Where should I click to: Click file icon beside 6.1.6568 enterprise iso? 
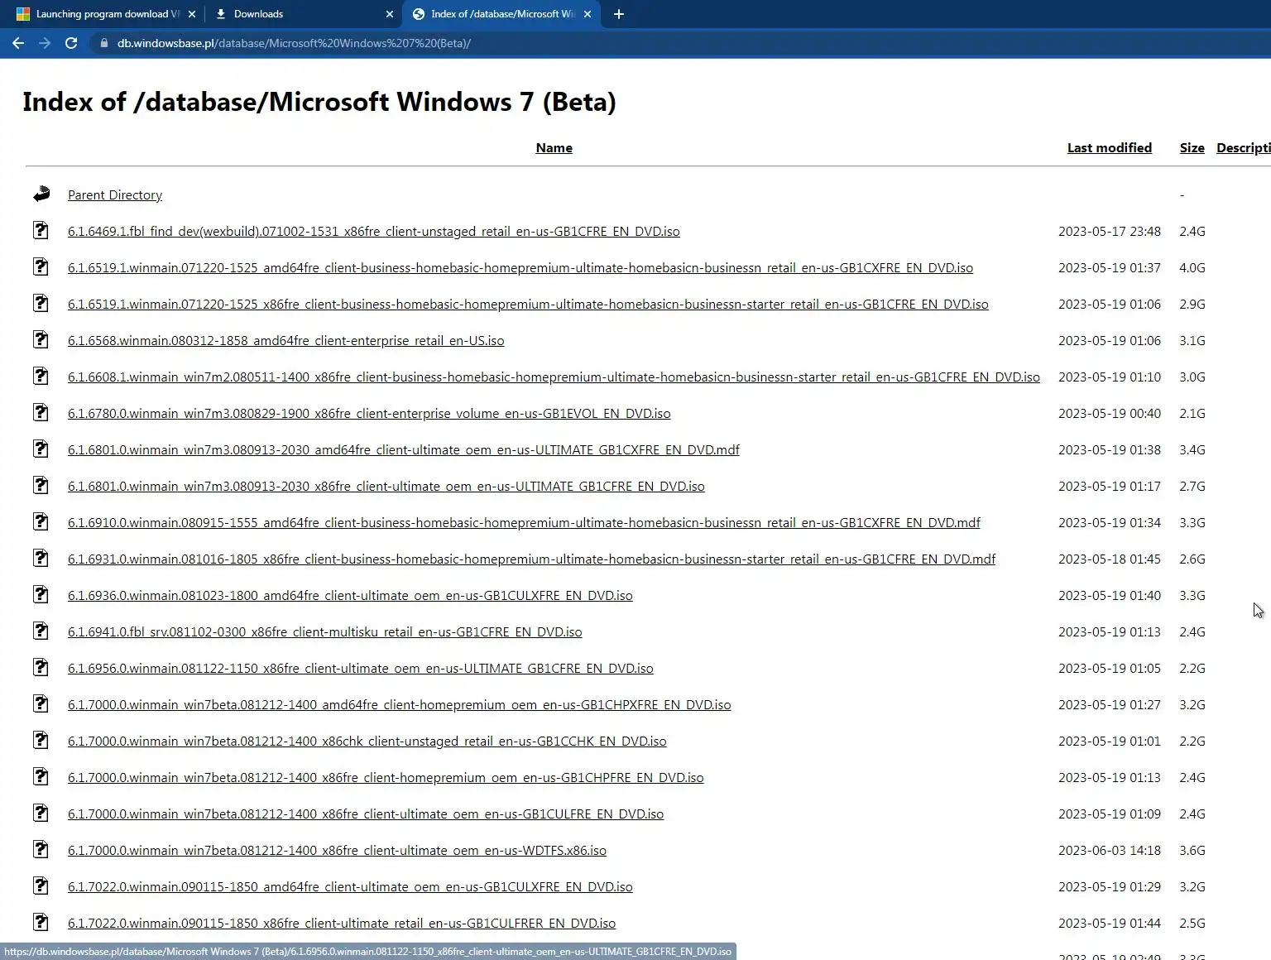pyautogui.click(x=41, y=339)
